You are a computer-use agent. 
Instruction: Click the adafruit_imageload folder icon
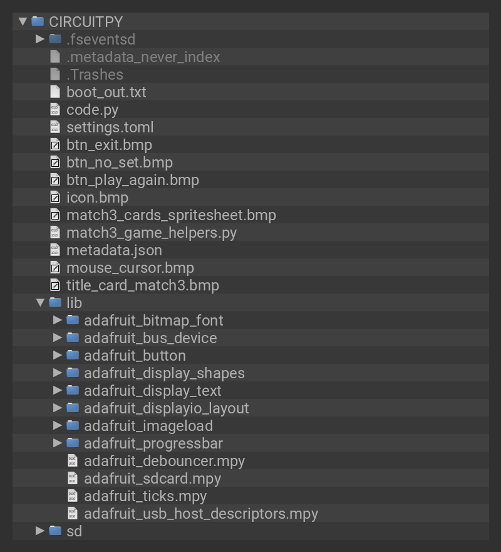73,425
